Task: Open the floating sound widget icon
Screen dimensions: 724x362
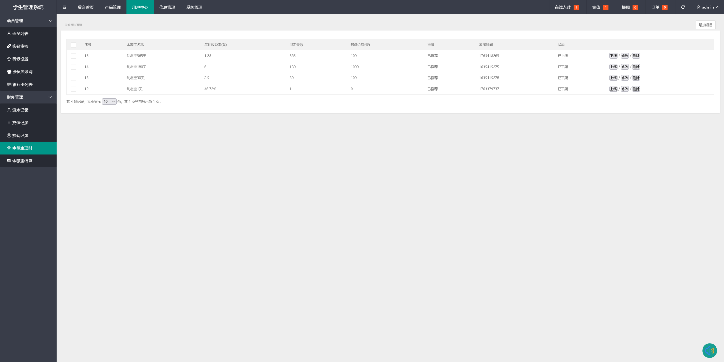Action: click(709, 350)
